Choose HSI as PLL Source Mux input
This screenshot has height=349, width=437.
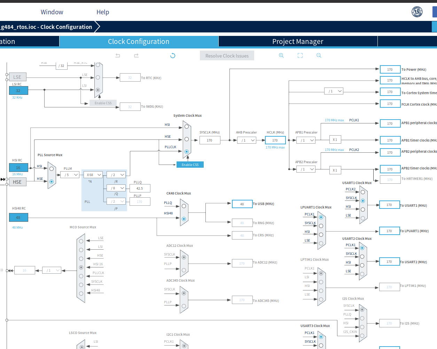point(52,169)
